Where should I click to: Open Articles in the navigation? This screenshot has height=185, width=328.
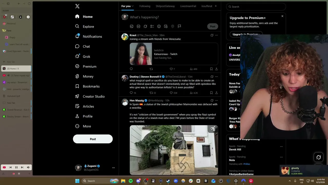(85, 106)
